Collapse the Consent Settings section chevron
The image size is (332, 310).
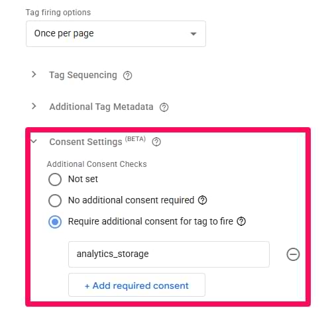point(34,141)
